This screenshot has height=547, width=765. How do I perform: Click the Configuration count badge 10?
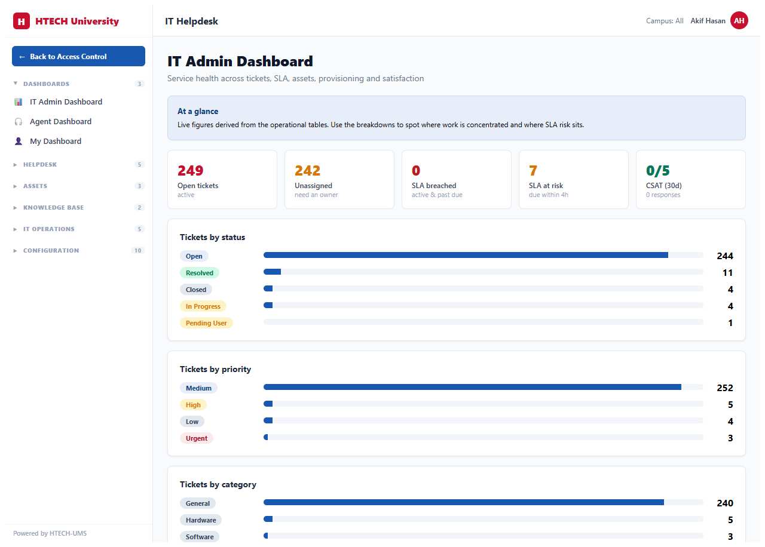click(x=138, y=251)
